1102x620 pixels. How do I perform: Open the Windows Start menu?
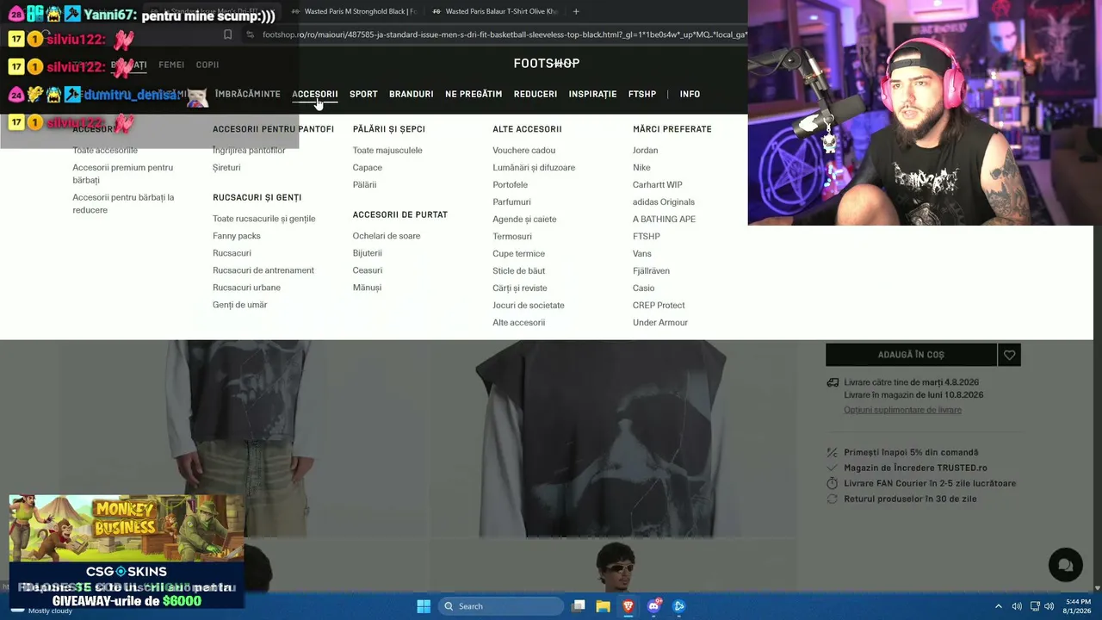[424, 606]
